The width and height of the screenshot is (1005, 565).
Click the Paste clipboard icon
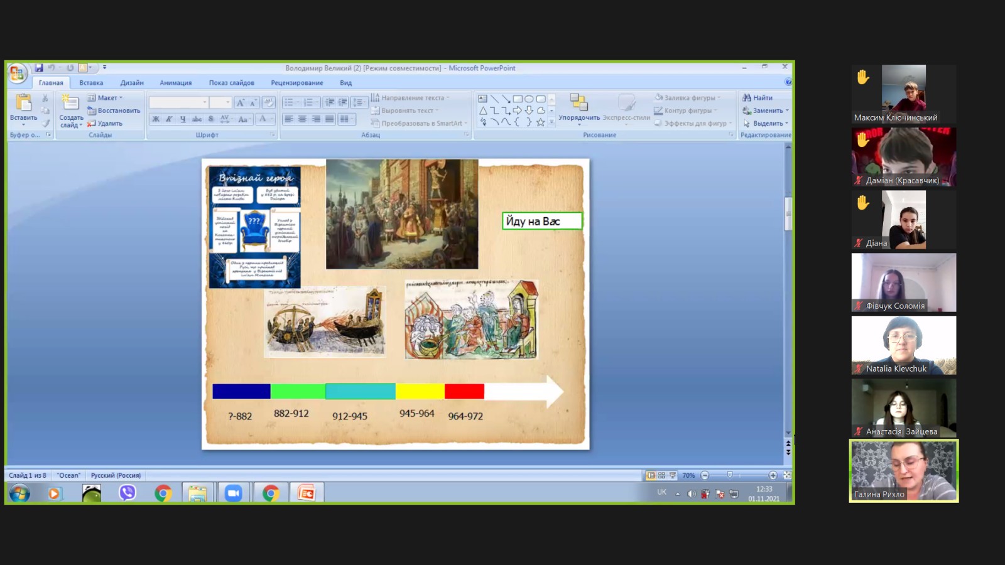23,103
